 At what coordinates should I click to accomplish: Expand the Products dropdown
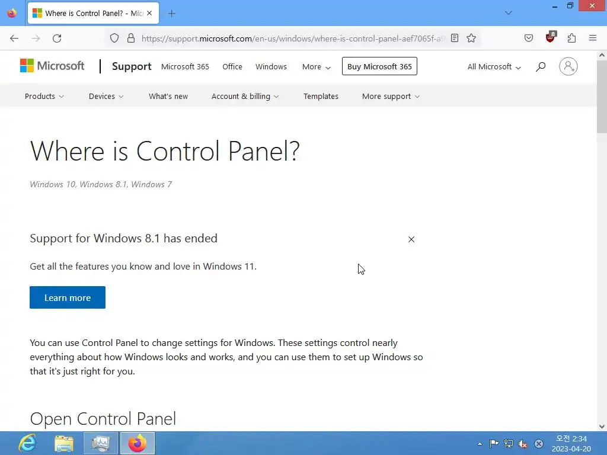pyautogui.click(x=44, y=97)
